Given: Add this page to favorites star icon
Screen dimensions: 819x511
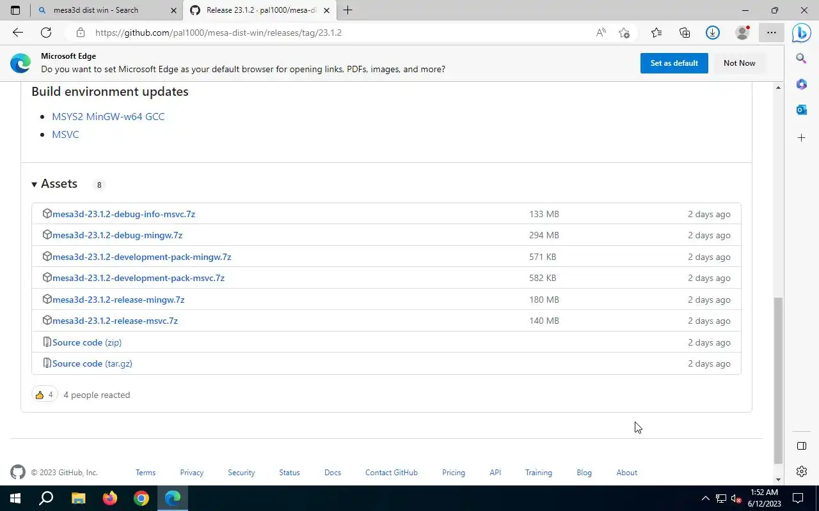Looking at the screenshot, I should [624, 33].
